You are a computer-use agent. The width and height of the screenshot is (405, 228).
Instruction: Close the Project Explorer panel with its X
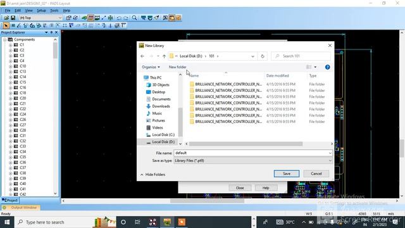(56, 32)
